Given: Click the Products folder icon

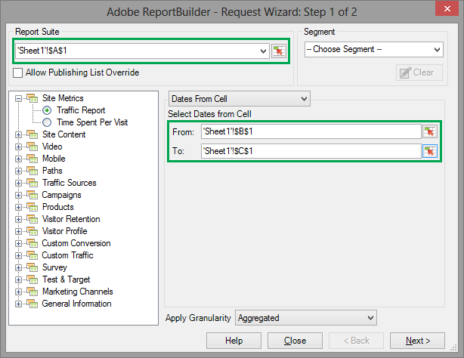Looking at the screenshot, I should [x=32, y=207].
